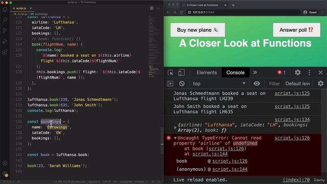Open a new browser tab
Screen dimensions: 327x184
tap(233, 5)
